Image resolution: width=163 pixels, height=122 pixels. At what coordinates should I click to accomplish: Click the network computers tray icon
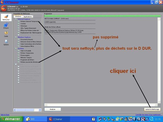(100, 119)
